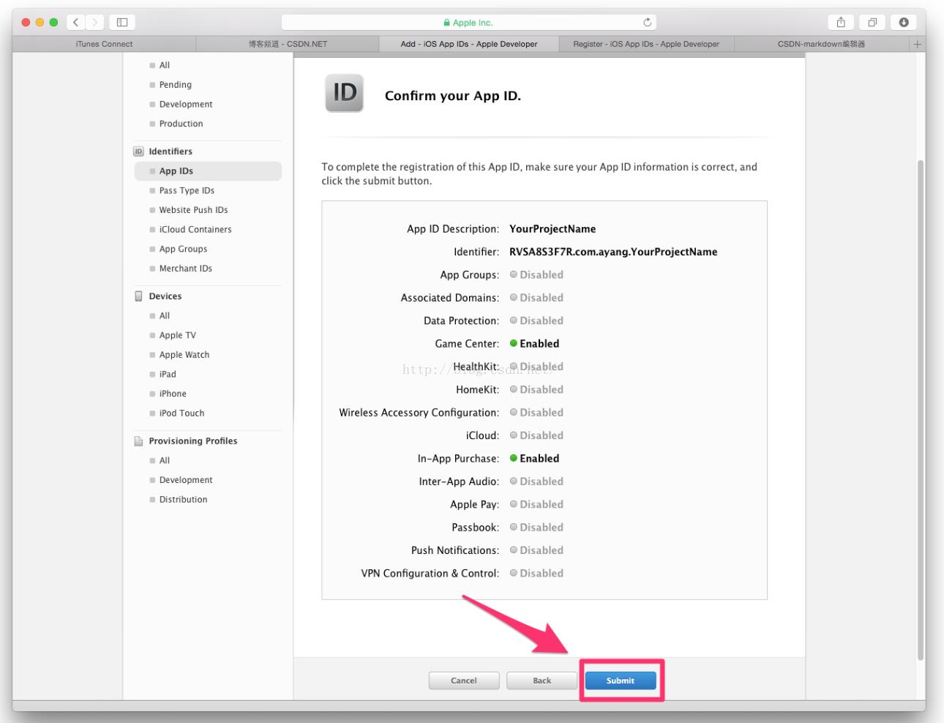This screenshot has width=944, height=723.
Task: Click the App Groups Disabled status
Action: (536, 275)
